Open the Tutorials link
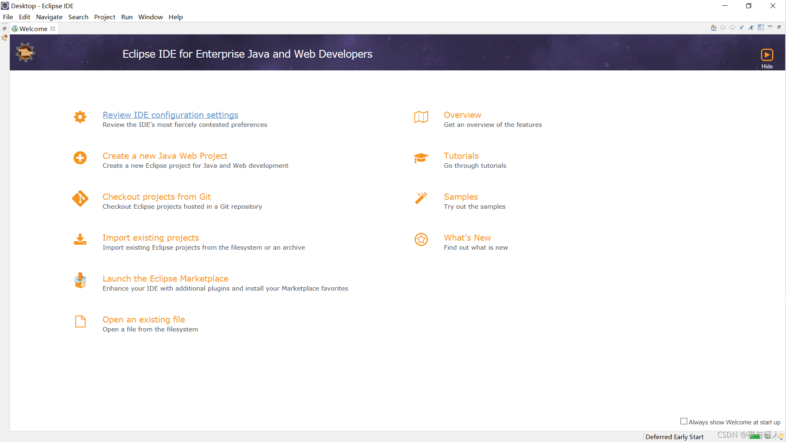This screenshot has width=786, height=442. pyautogui.click(x=461, y=156)
